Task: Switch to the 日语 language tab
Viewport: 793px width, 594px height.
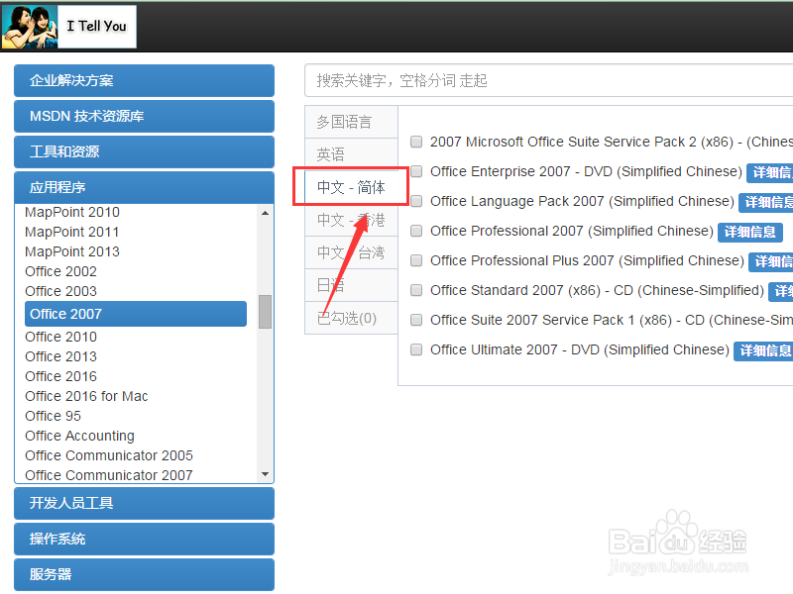Action: pos(351,285)
